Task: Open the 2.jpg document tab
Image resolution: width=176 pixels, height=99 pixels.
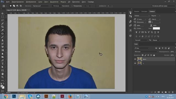Action: [17, 10]
